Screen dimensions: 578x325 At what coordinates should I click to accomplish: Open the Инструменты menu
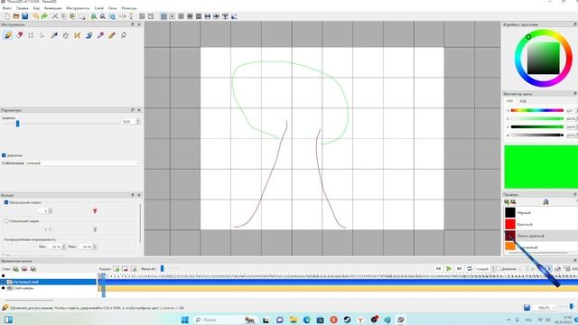coord(78,8)
